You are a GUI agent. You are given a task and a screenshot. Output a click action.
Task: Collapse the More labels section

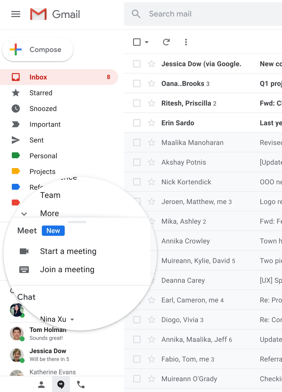click(24, 214)
